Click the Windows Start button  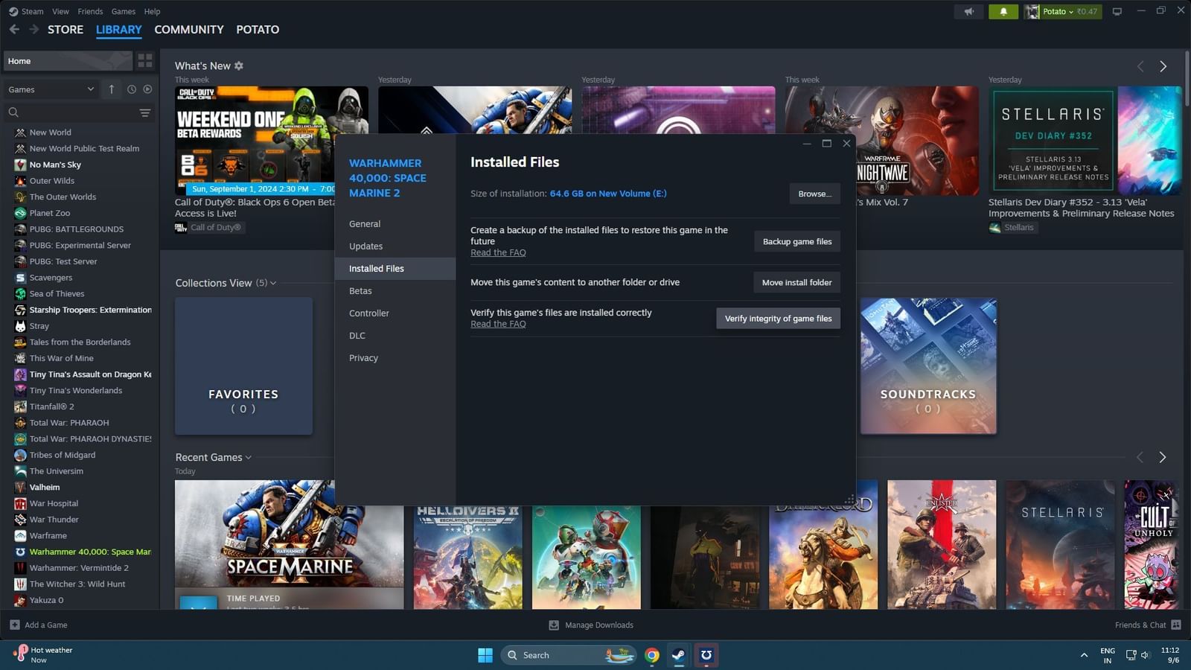[485, 655]
